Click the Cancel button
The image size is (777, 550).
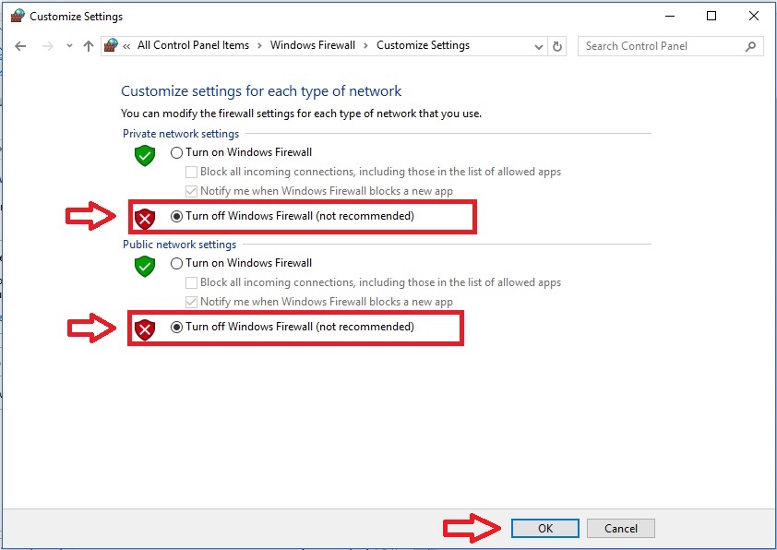(x=621, y=528)
